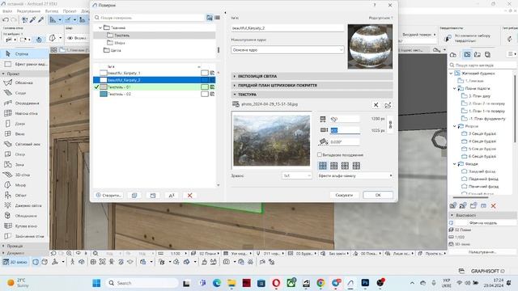Delete selected surface with red X
This screenshot has height=291, width=518.
click(189, 196)
